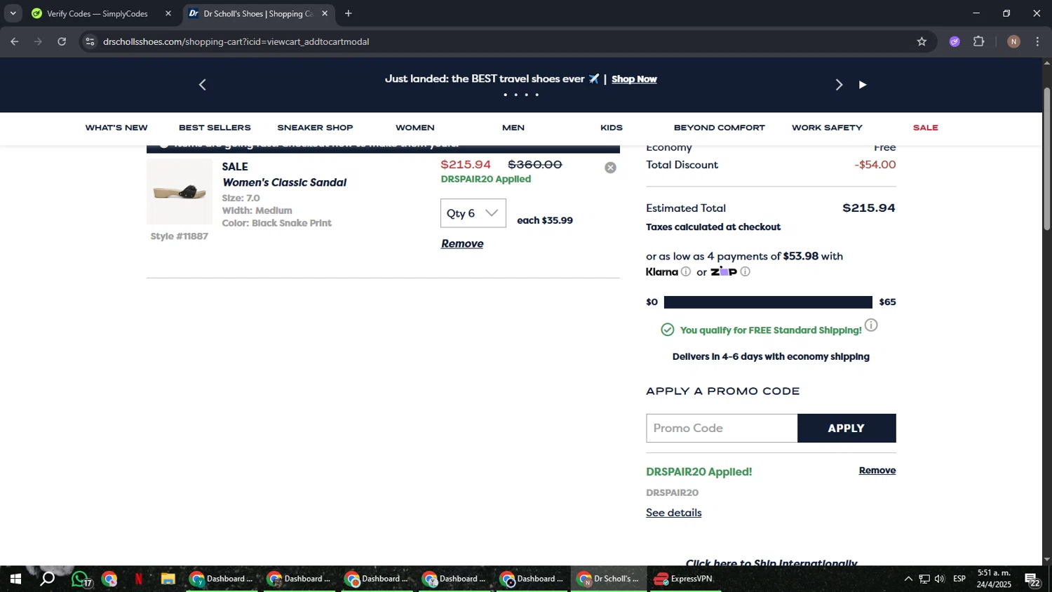Open Chrome profile avatar N

coord(1013,42)
